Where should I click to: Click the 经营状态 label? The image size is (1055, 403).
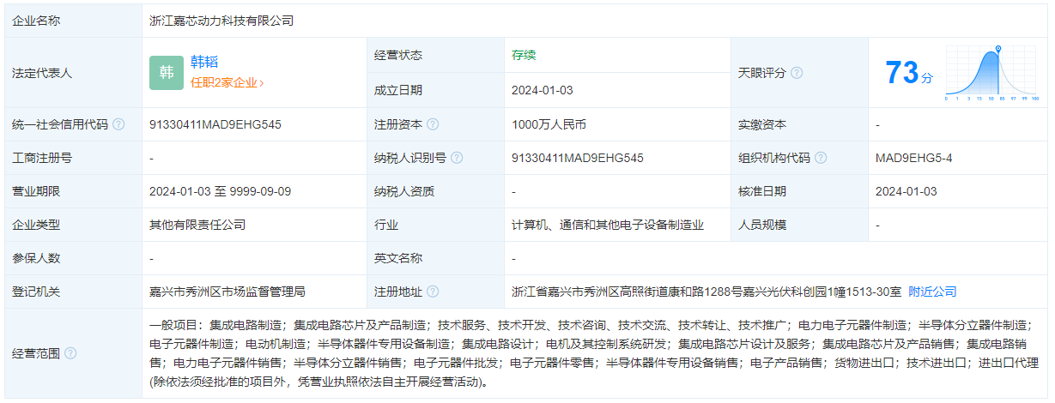coord(398,55)
